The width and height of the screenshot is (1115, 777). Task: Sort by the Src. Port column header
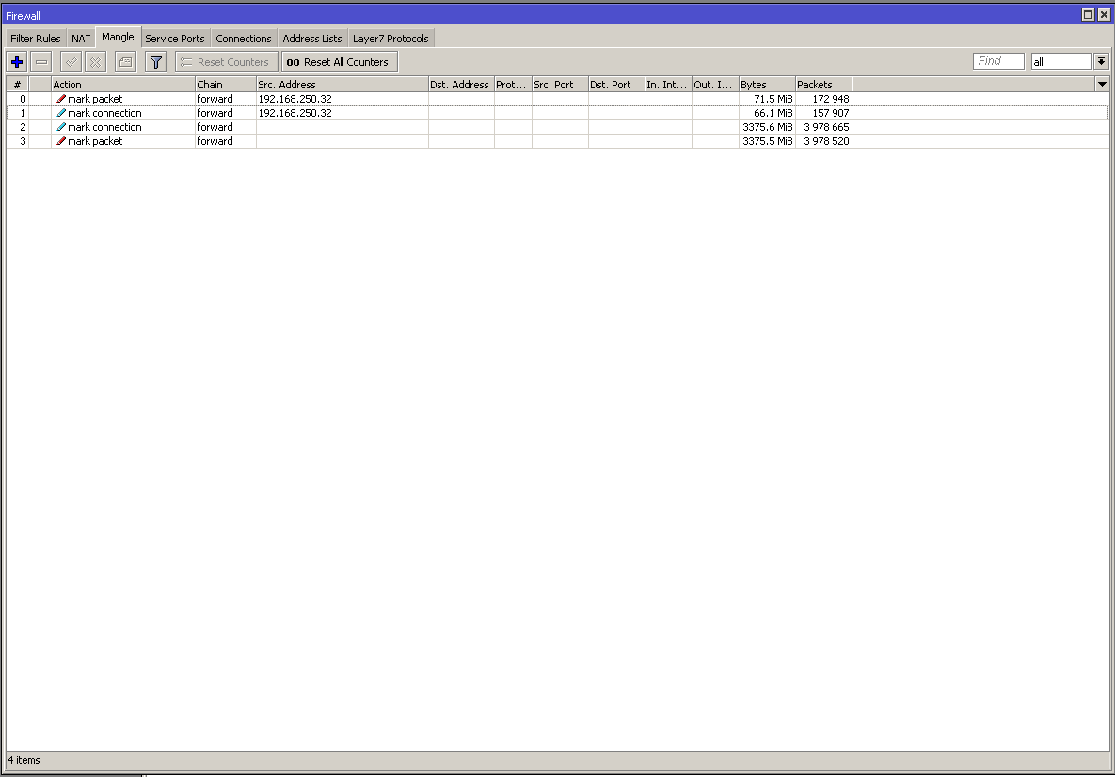click(x=561, y=85)
